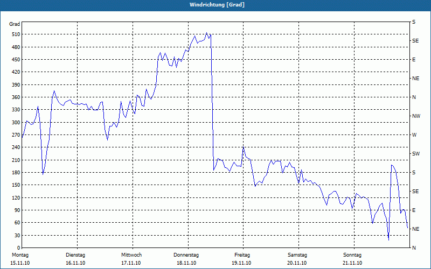Select the 'E' compass label at the 450 gridline
The height and width of the screenshot is (269, 431).
[x=414, y=60]
